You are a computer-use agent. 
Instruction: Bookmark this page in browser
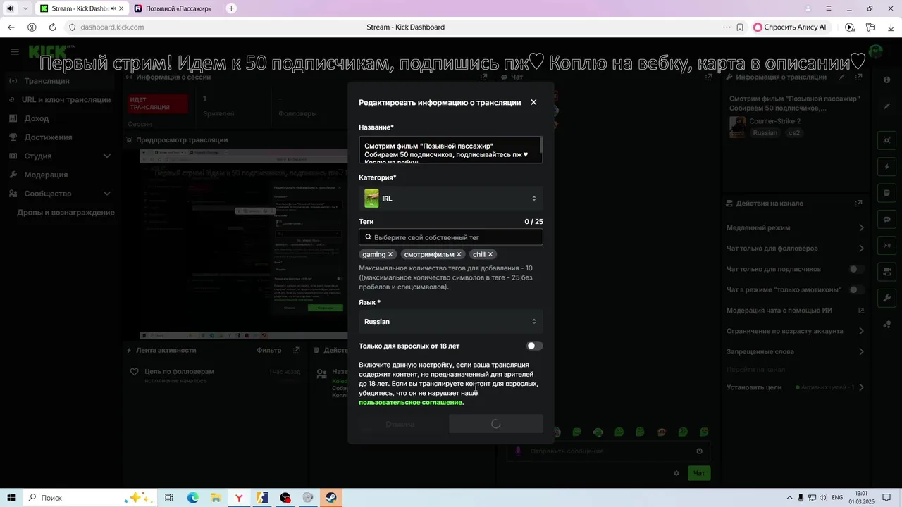point(740,27)
